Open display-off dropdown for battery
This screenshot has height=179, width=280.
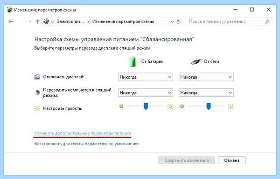tap(146, 77)
